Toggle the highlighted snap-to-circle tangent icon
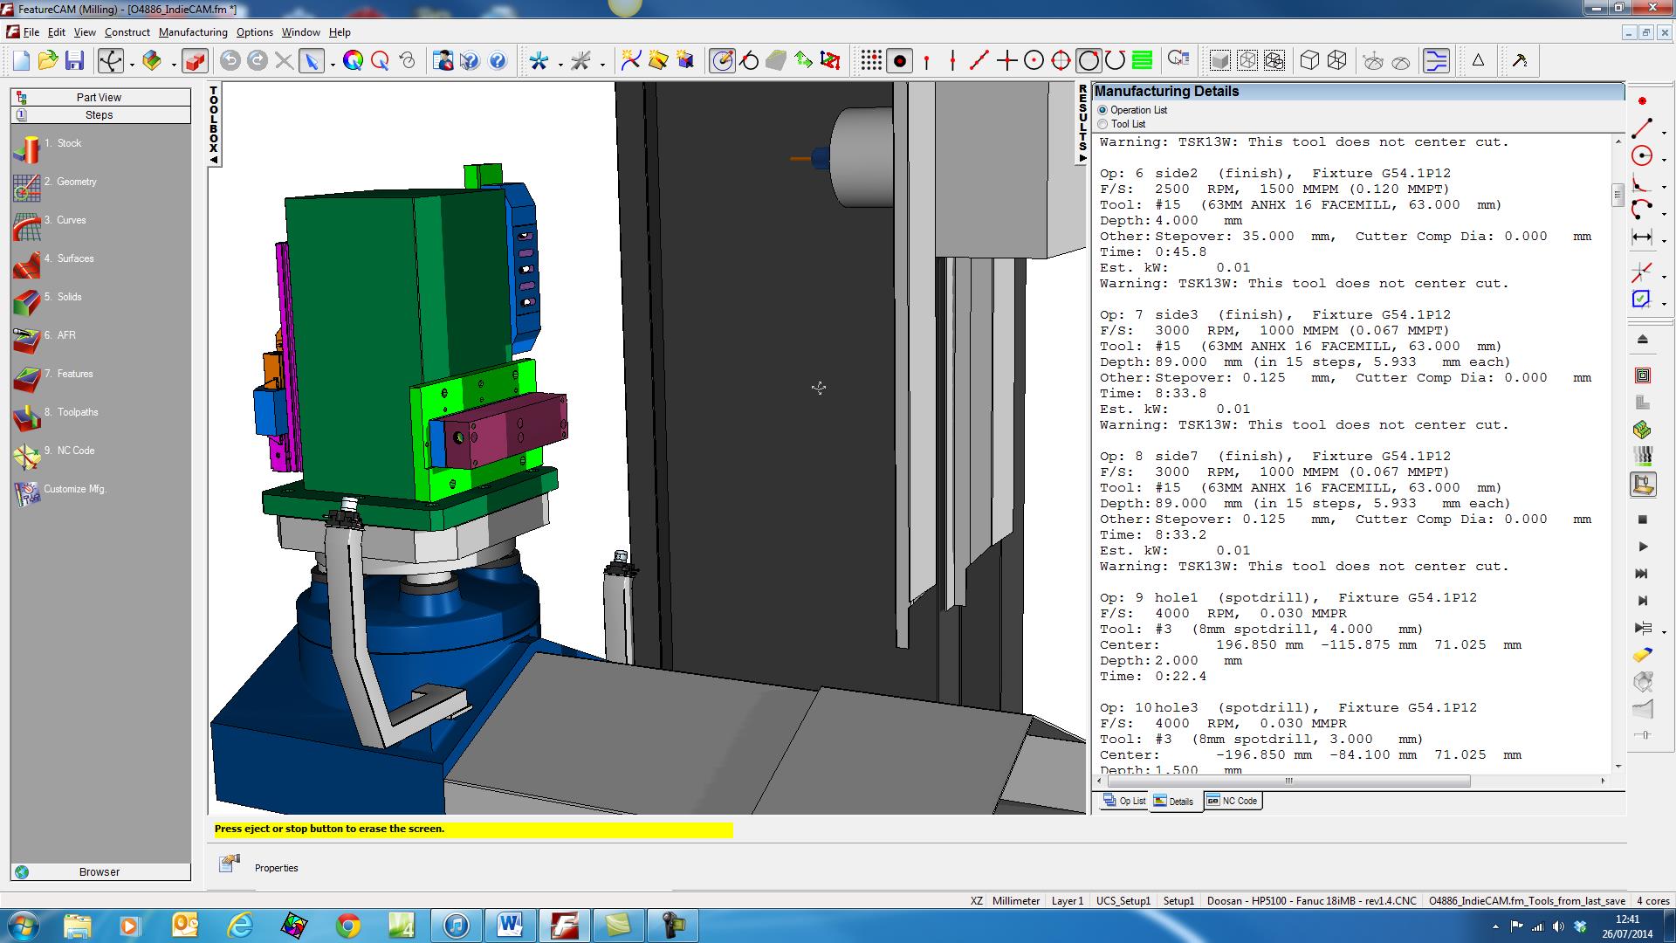 tap(1088, 60)
